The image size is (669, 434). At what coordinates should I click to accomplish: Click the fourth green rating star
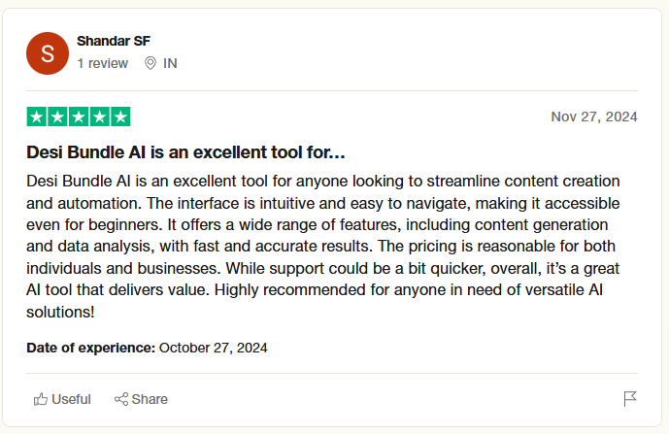point(100,117)
